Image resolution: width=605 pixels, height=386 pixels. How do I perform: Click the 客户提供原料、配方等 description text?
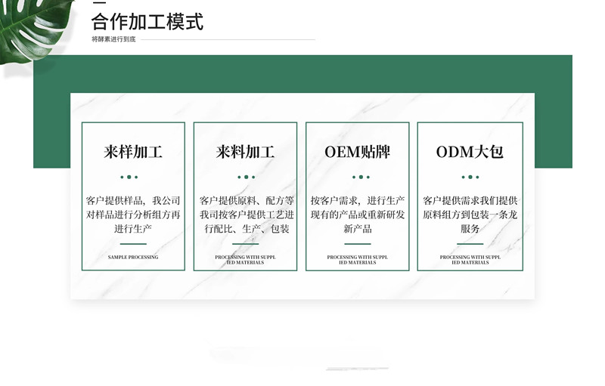(x=245, y=215)
